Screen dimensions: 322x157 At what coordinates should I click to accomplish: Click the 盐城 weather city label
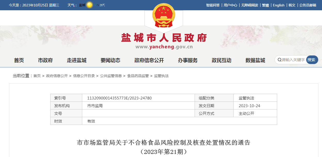pos(82,5)
